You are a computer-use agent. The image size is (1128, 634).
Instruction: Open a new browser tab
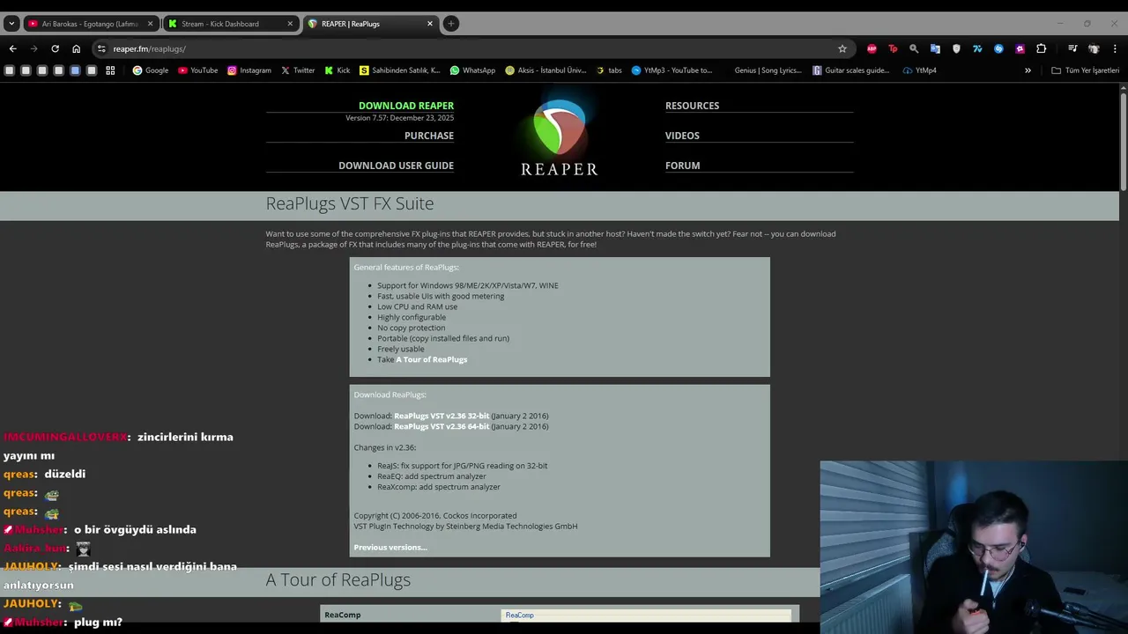click(x=450, y=24)
